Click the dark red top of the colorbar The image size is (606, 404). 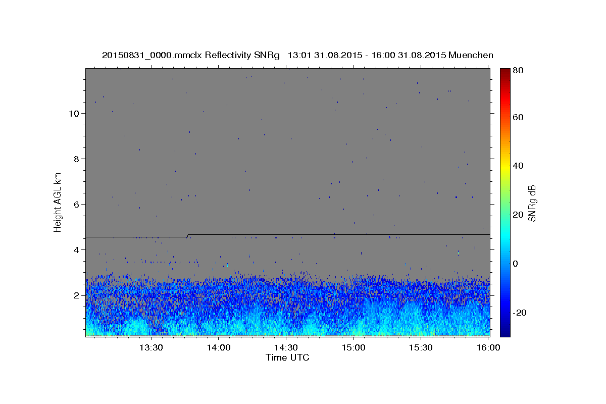tap(505, 72)
